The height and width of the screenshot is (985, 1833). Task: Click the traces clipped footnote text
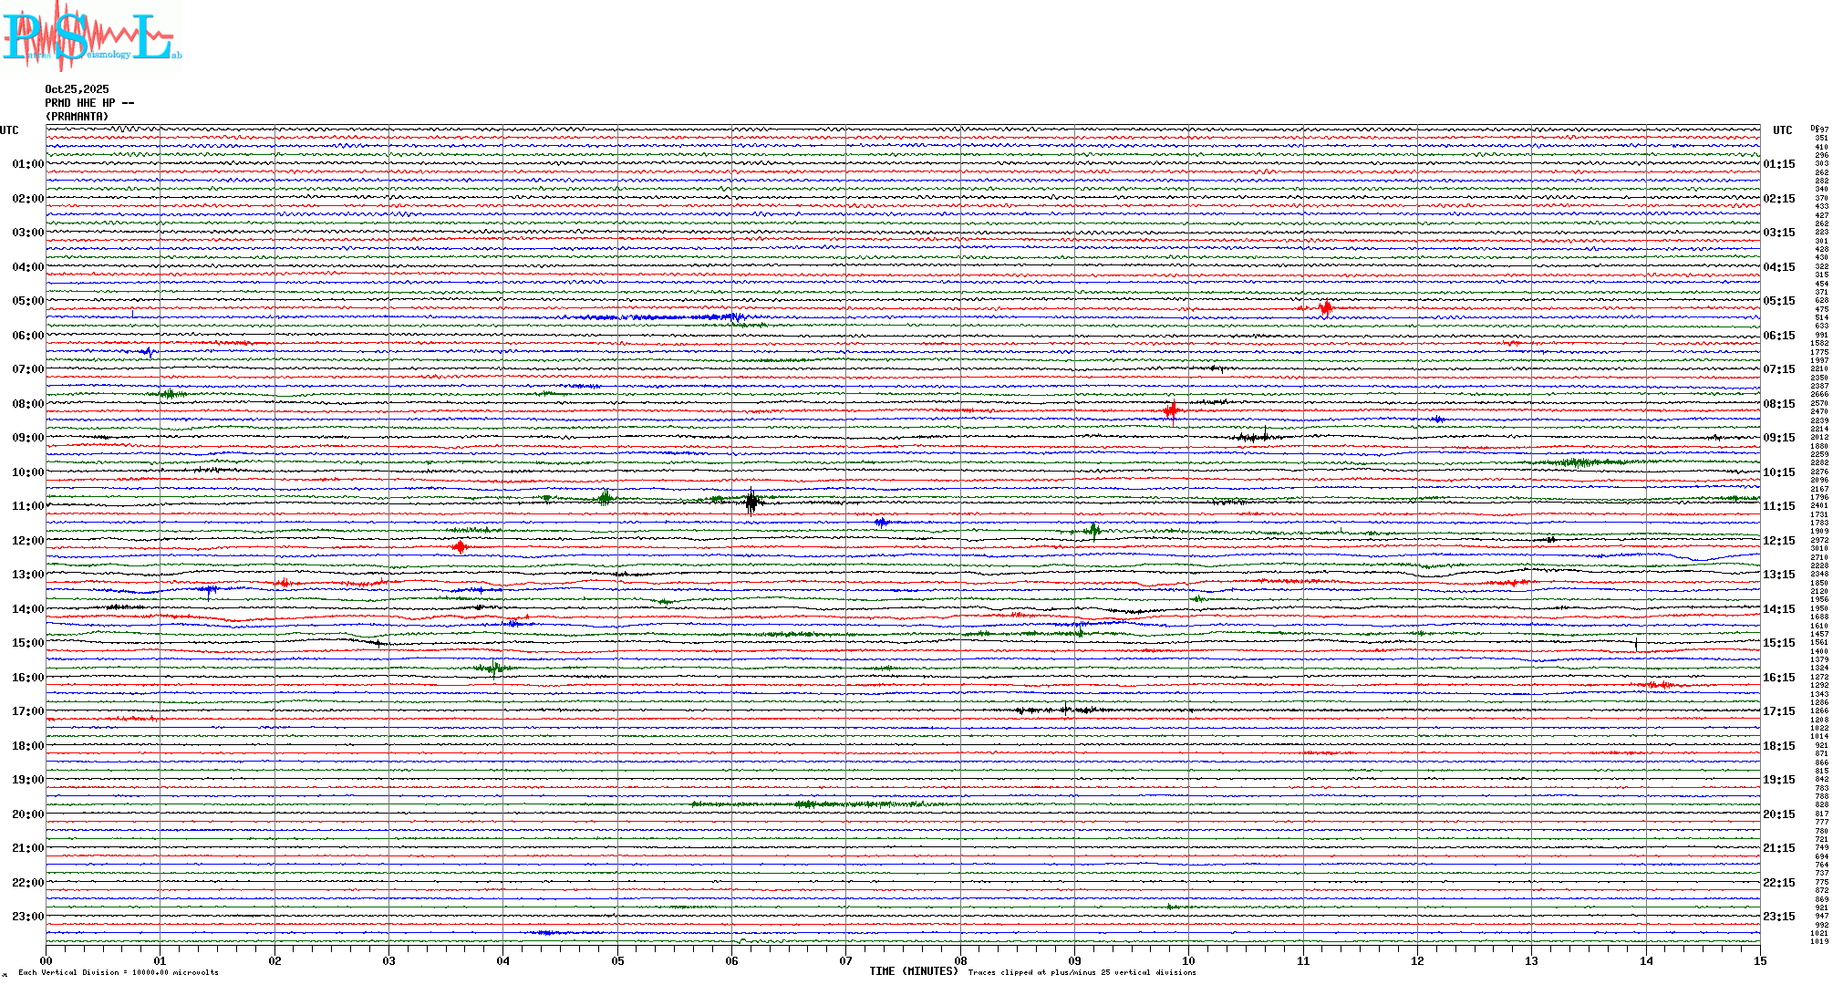click(1082, 972)
